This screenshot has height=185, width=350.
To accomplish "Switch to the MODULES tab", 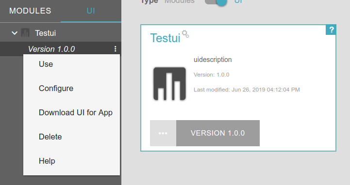I will (30, 11).
